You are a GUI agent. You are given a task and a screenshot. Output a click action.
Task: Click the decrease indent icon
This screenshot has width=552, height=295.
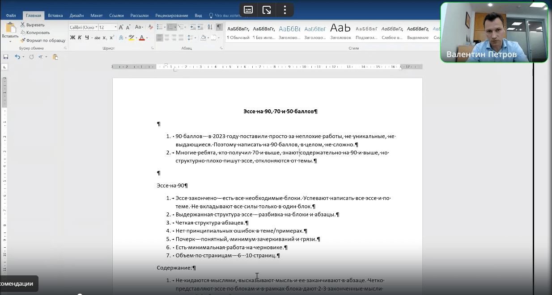(193, 27)
